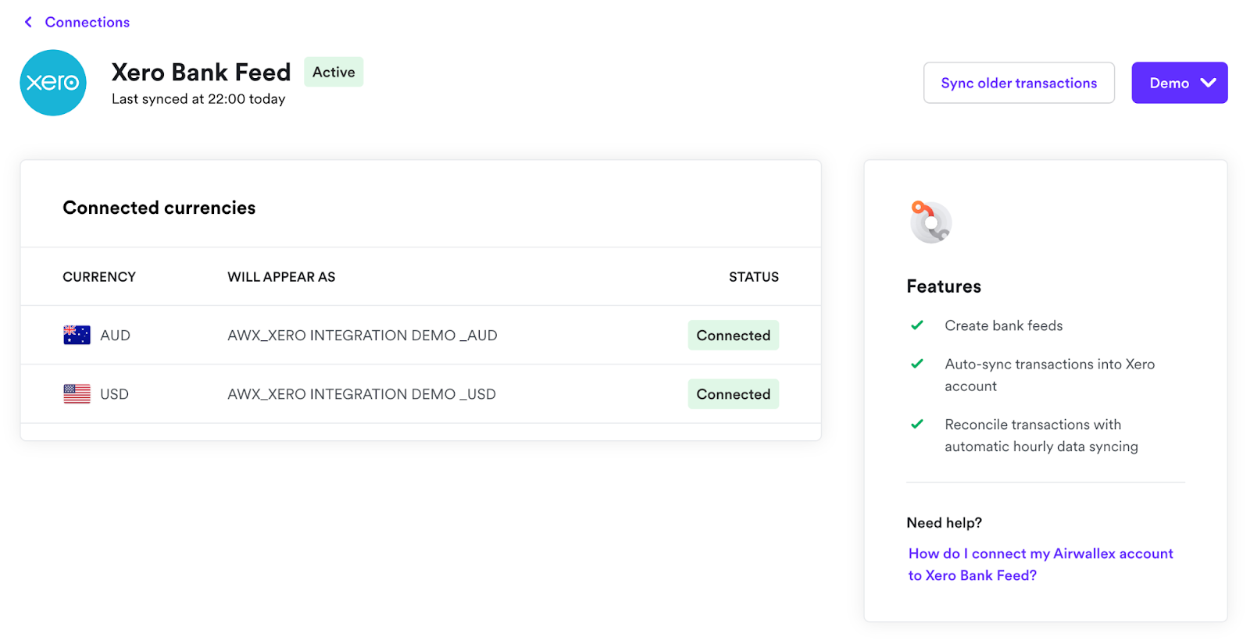Open How do I connect Airwallex help link
1250x644 pixels.
[1041, 564]
